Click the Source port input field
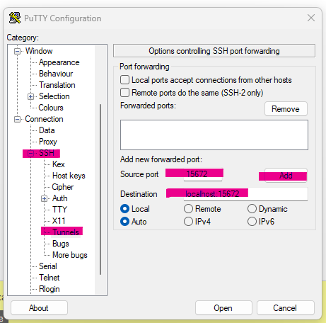Image resolution: width=326 pixels, height=323 pixels. [x=203, y=175]
